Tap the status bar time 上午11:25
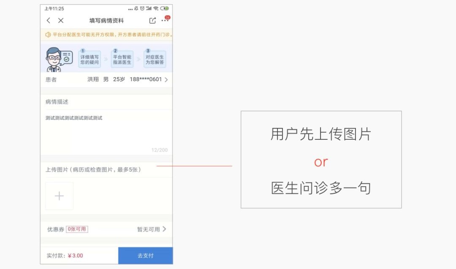This screenshot has width=456, height=269. pos(54,9)
